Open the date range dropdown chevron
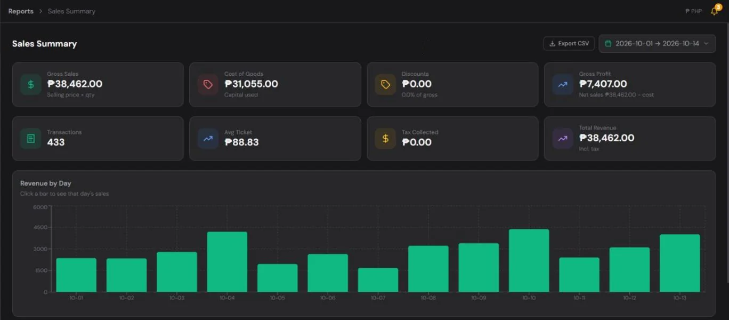The image size is (729, 320). [x=707, y=44]
